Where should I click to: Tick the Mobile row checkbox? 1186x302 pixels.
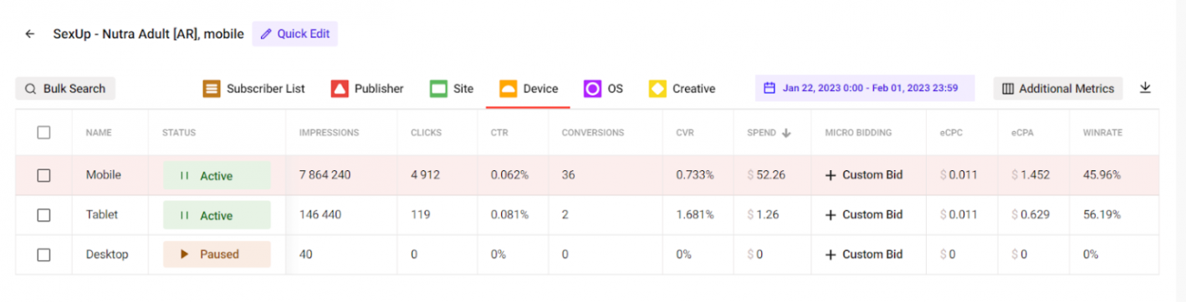tap(43, 175)
